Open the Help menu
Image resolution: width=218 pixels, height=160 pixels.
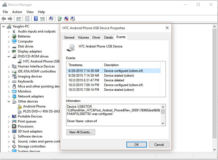[x=41, y=12]
